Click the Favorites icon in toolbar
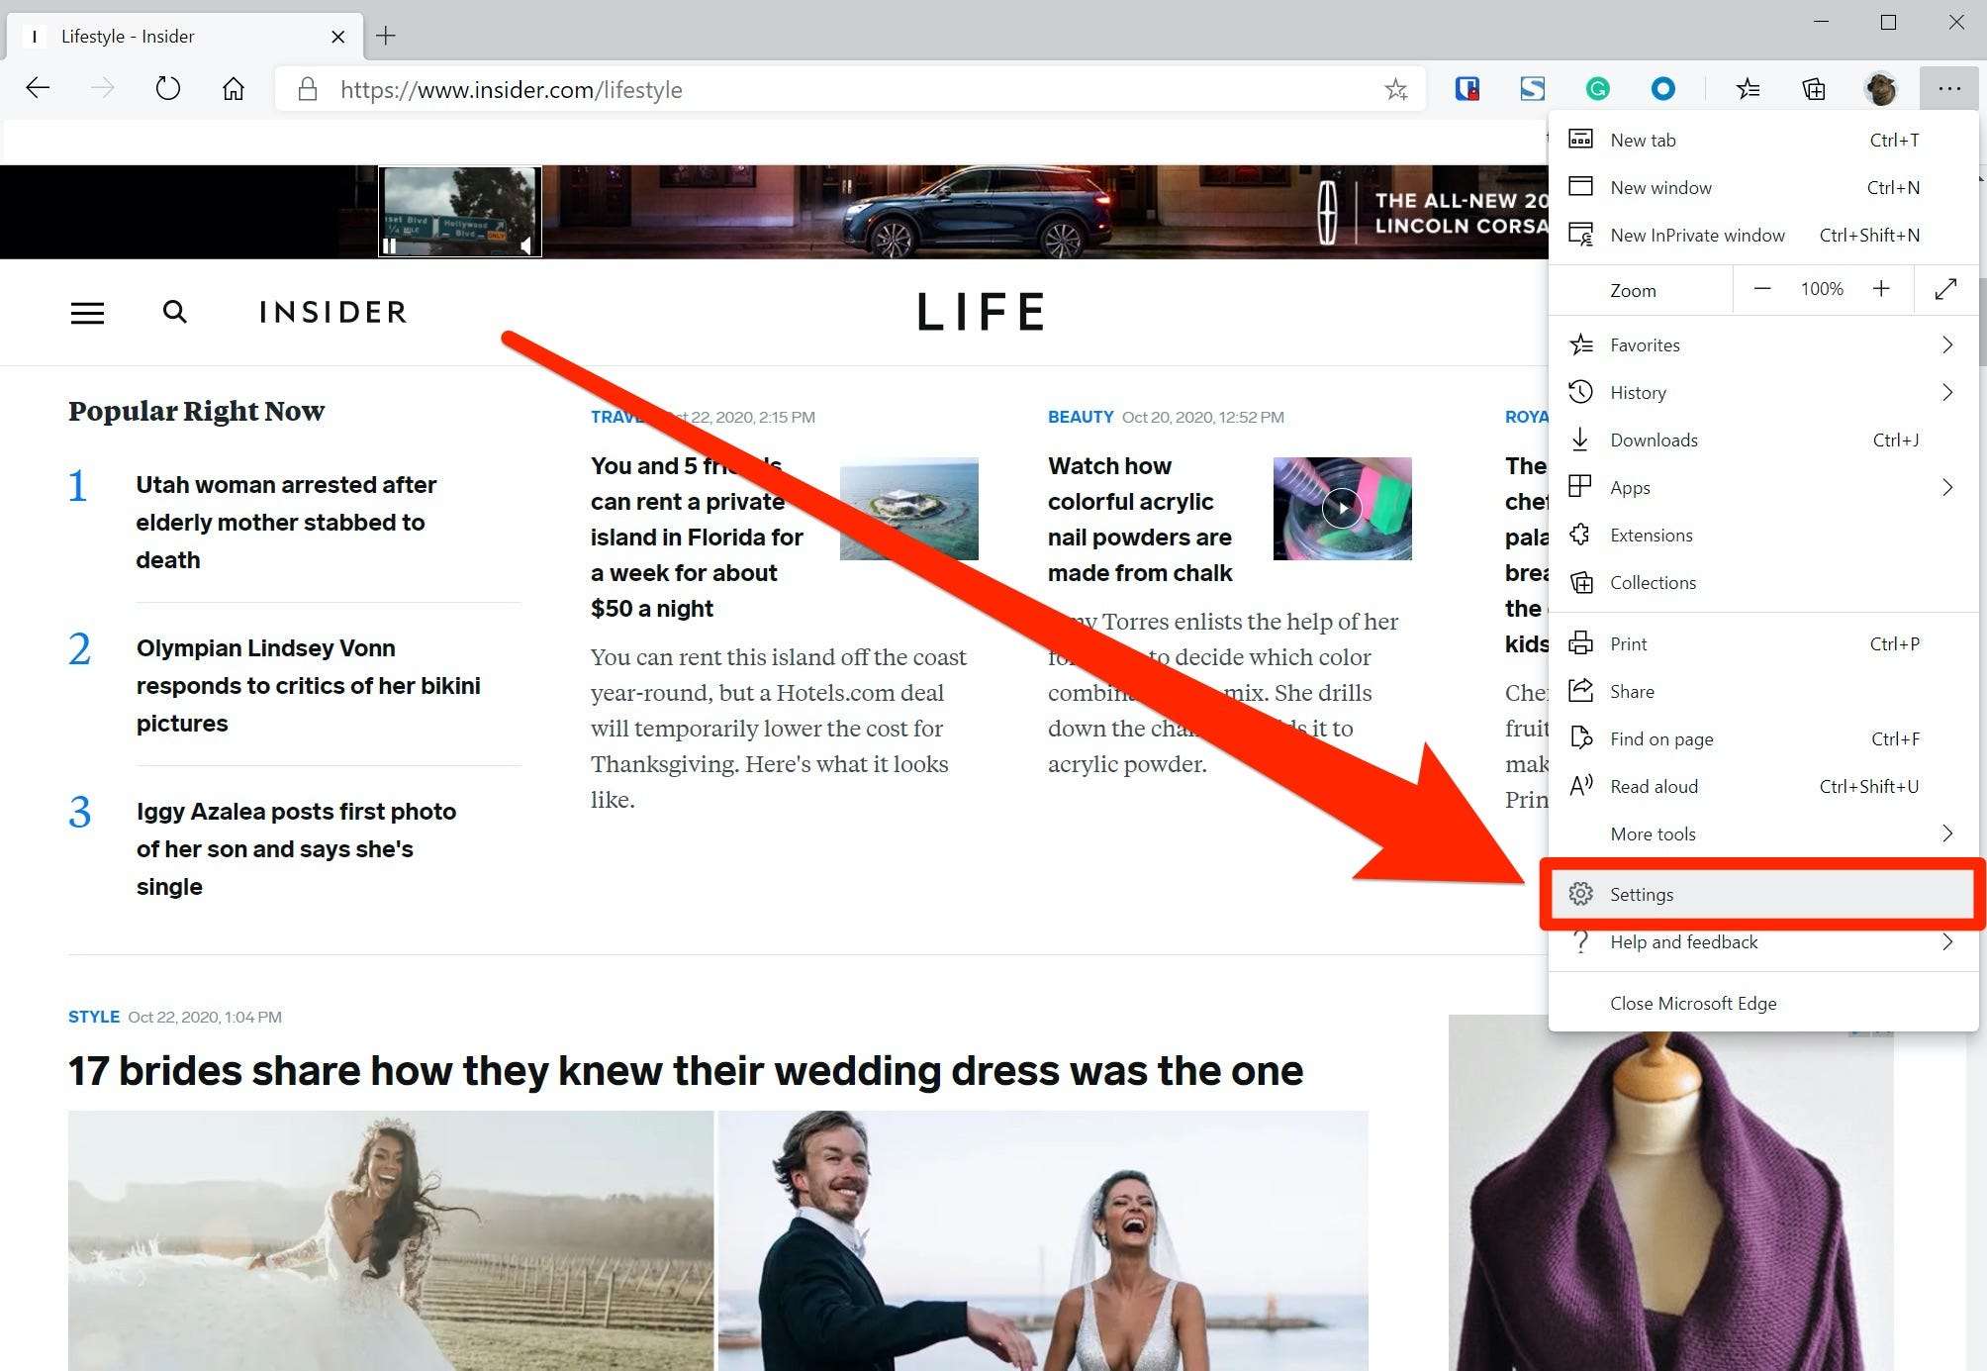 coord(1749,89)
